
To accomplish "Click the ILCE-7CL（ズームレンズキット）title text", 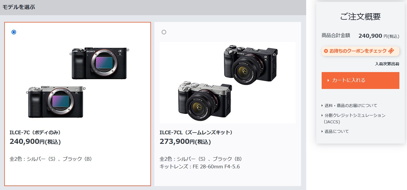I will 196,132.
